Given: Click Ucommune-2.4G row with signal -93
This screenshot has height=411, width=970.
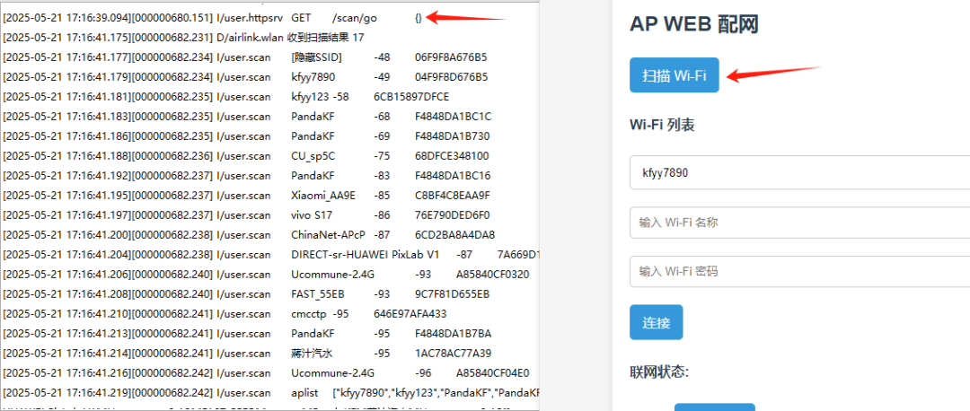Looking at the screenshot, I should point(266,274).
